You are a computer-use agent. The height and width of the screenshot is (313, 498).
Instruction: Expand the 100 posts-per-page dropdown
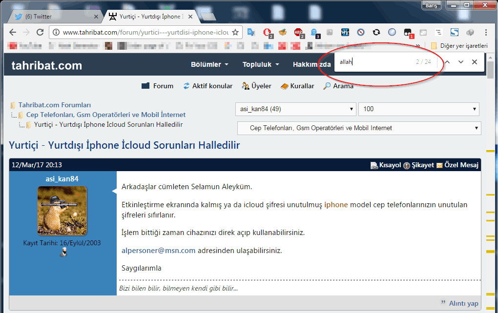coord(418,109)
